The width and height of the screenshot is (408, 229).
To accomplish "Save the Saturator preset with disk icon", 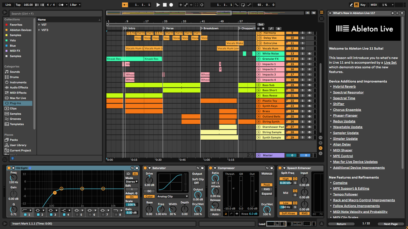I will point(202,168).
